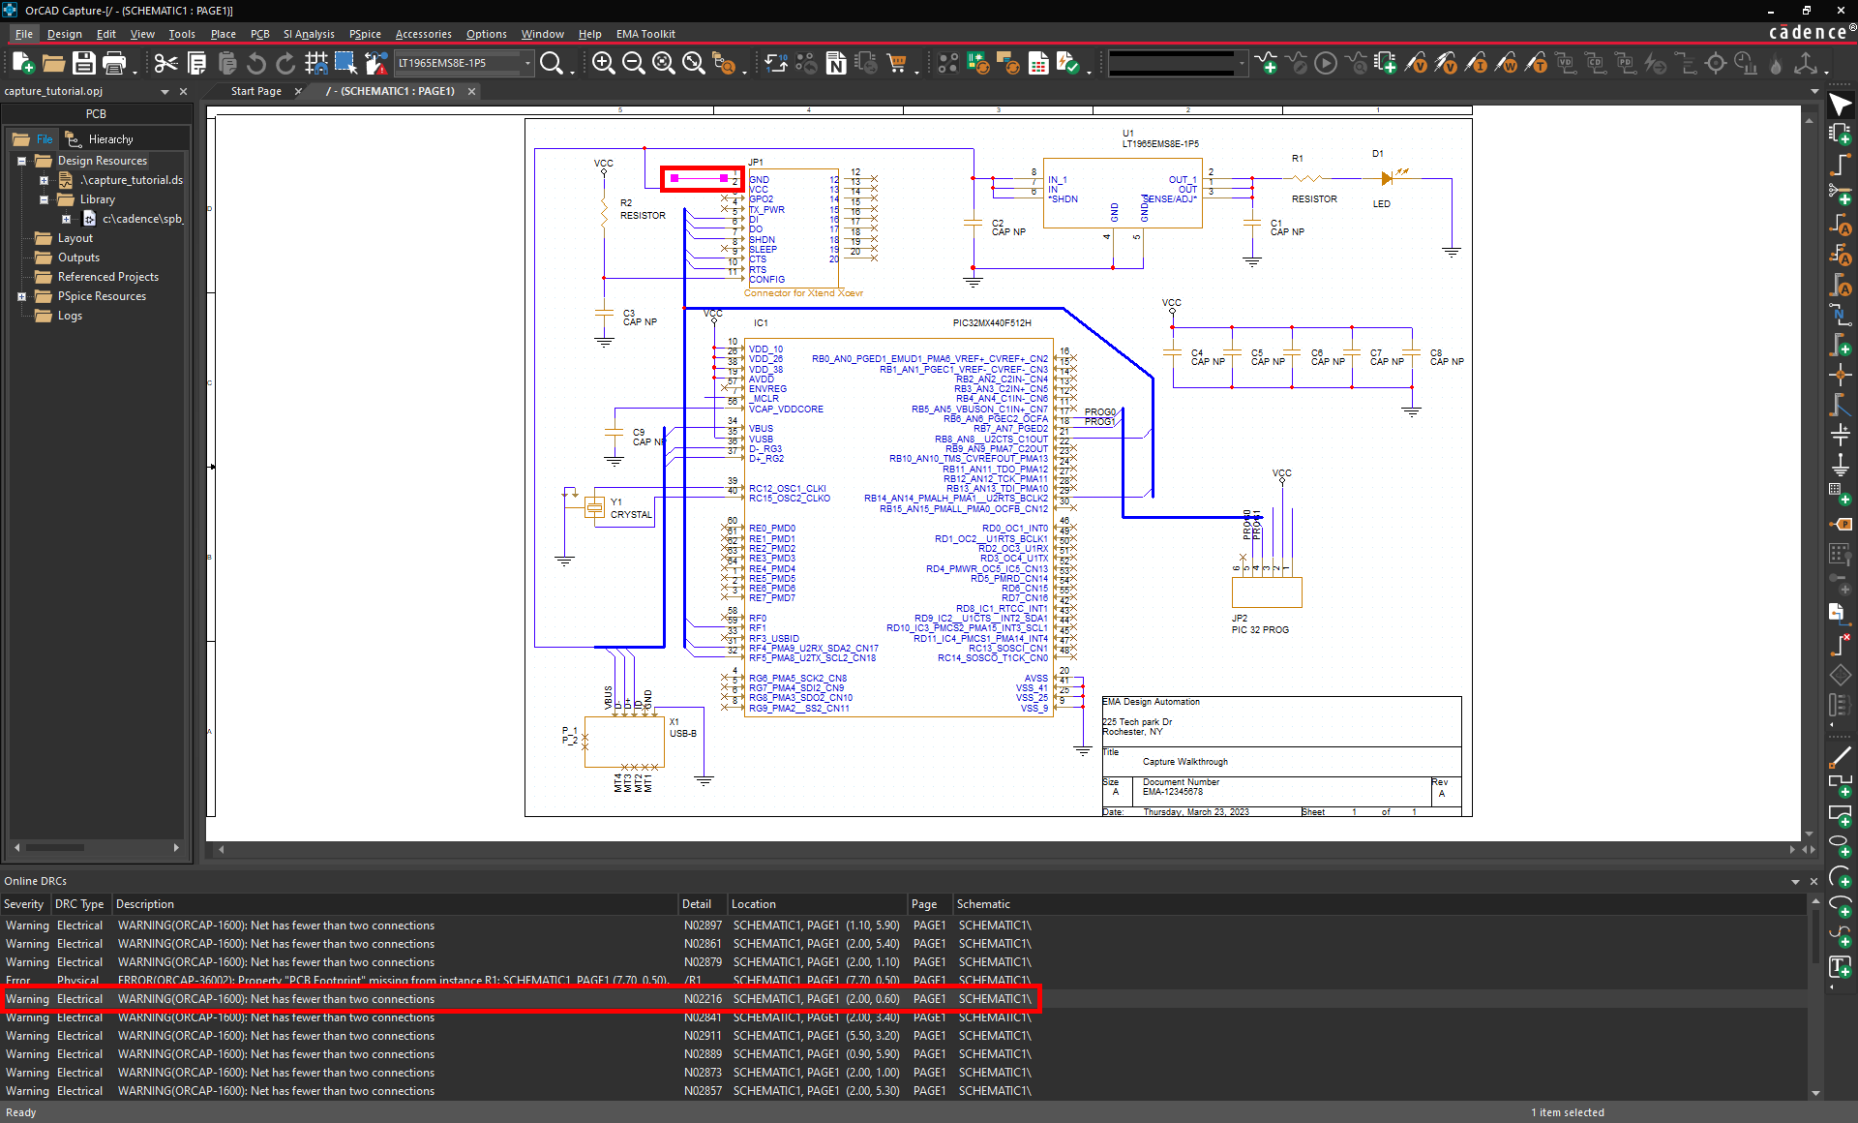The width and height of the screenshot is (1858, 1123).
Task: Click the Create Netlist icon
Action: [x=836, y=64]
